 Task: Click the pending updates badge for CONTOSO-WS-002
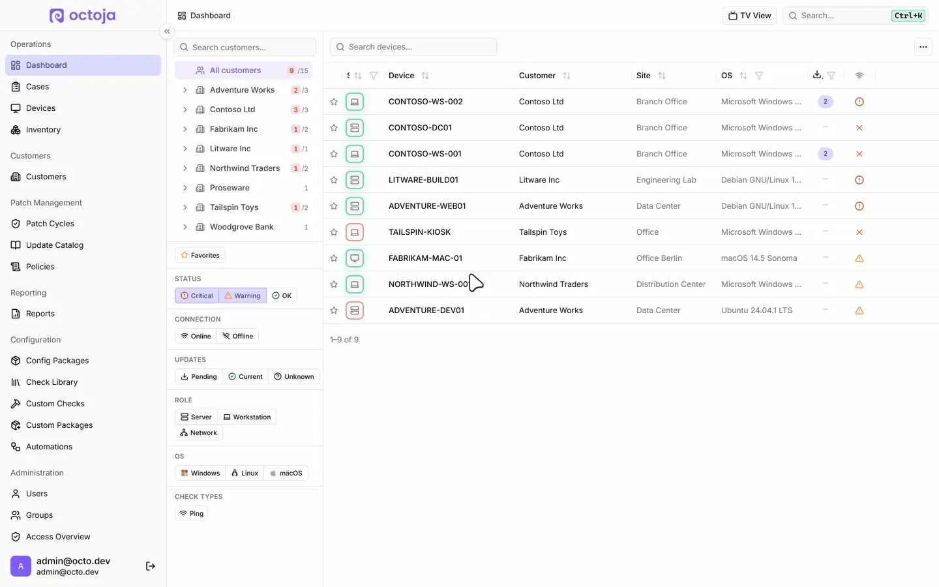click(826, 102)
